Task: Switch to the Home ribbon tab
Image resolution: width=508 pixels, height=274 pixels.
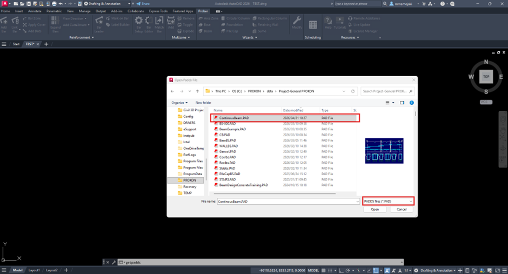Action: (5, 11)
